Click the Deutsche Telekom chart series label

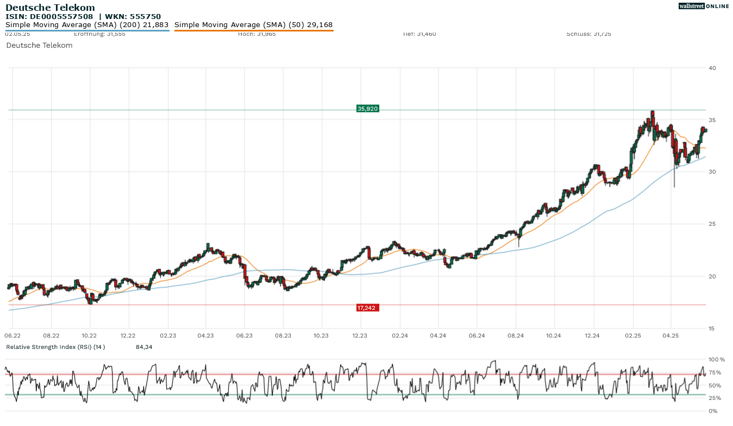(x=39, y=46)
